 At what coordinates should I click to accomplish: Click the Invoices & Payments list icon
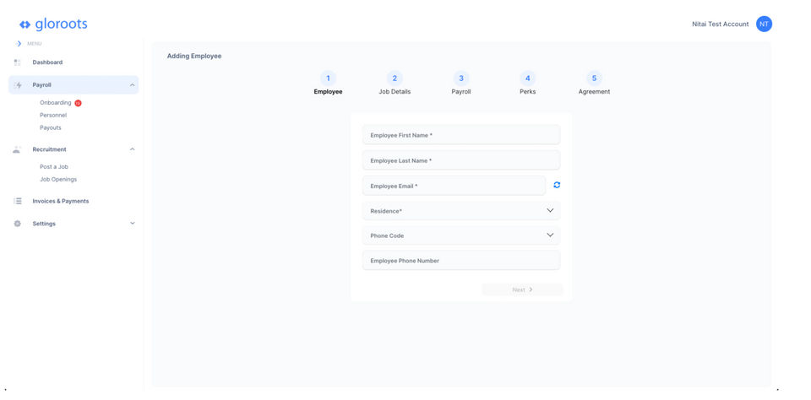pos(17,201)
